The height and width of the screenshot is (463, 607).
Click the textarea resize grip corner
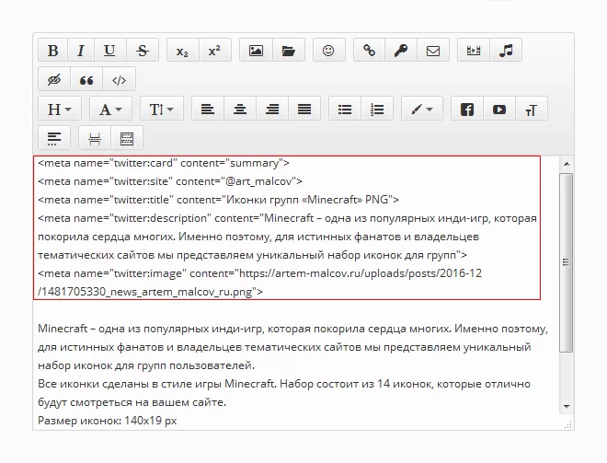(x=567, y=425)
